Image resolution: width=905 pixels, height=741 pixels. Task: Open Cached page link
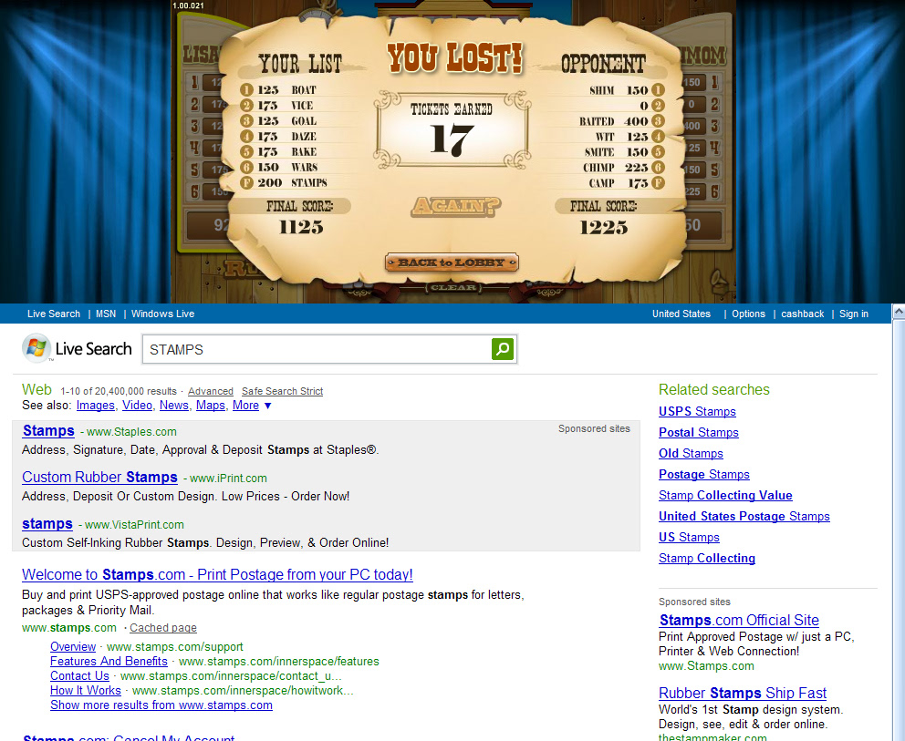pyautogui.click(x=163, y=627)
